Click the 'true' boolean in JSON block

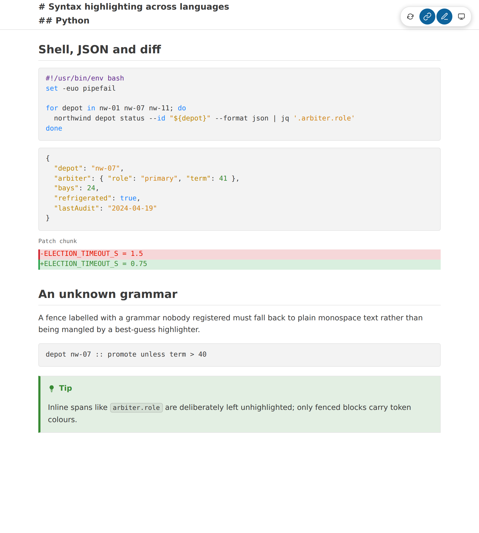[128, 198]
